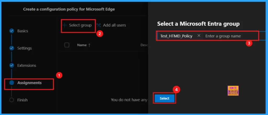Click the people icon beside Add all users

(x=99, y=25)
